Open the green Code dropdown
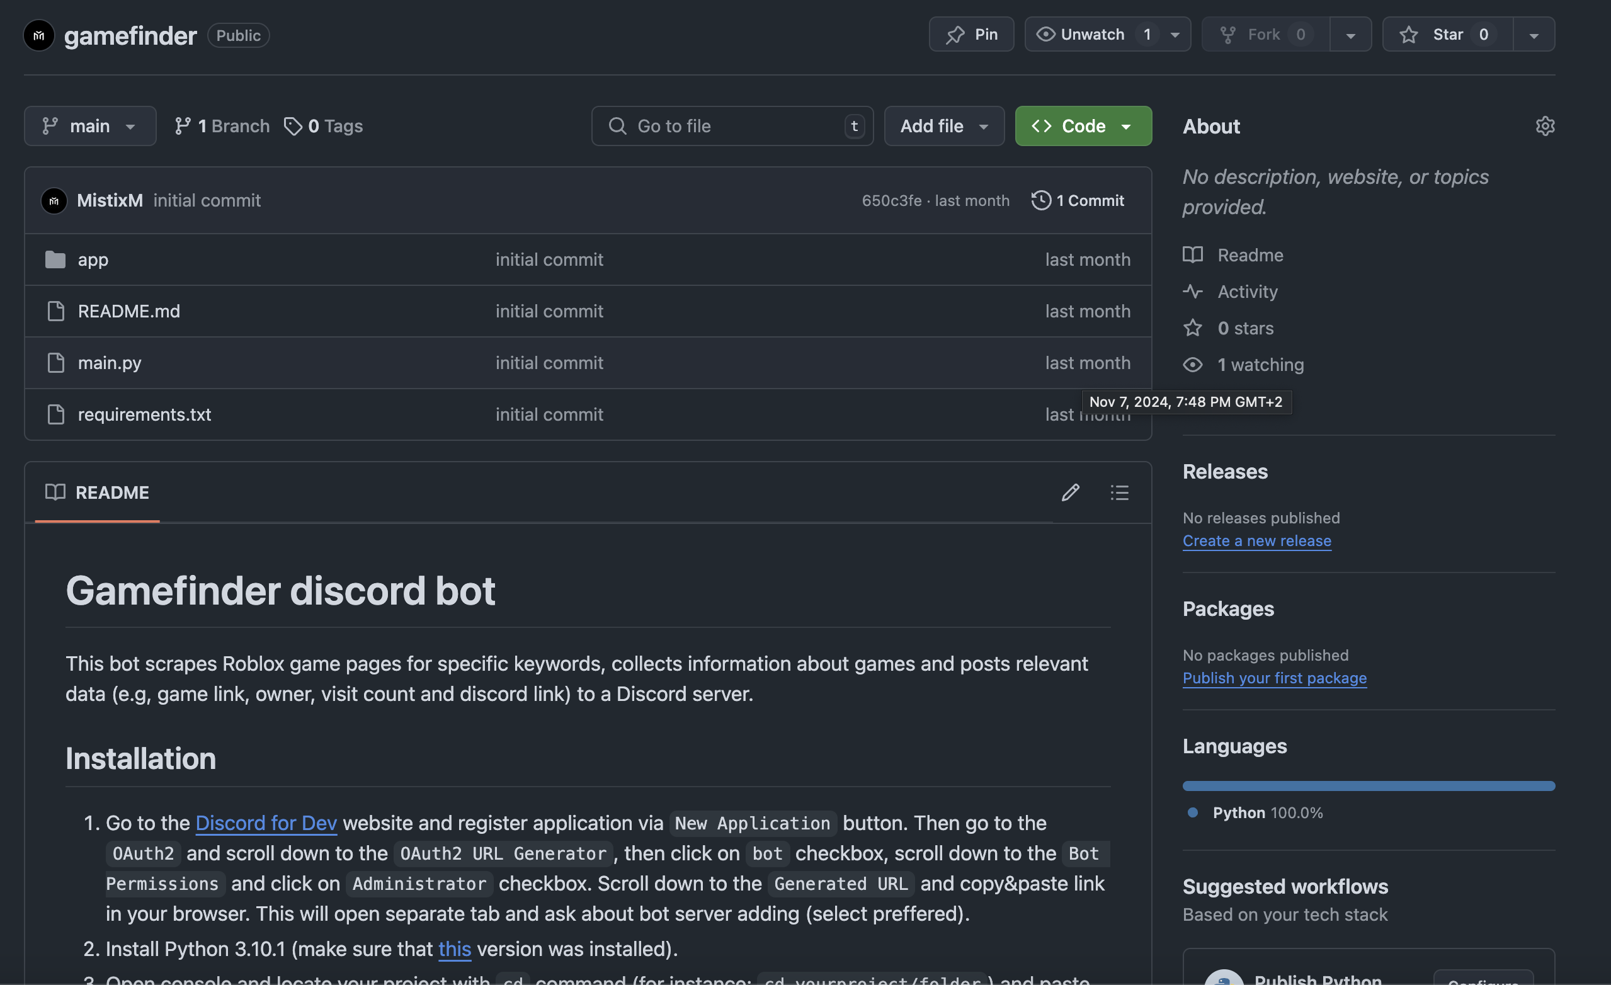The image size is (1611, 985). 1083,125
